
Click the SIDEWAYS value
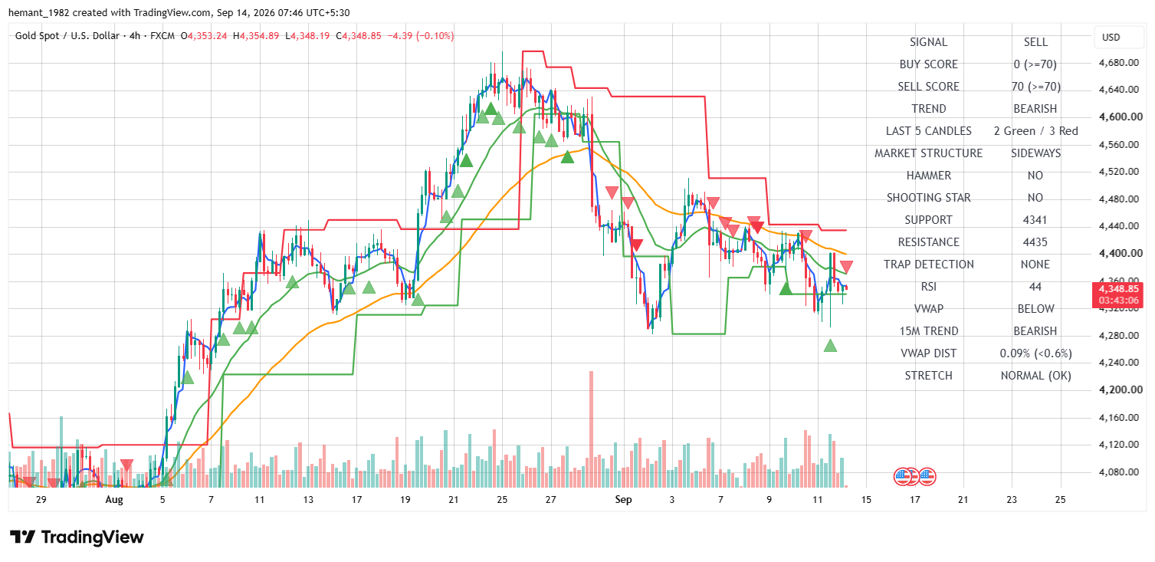1035,153
